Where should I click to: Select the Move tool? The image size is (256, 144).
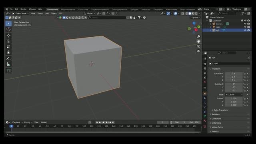(8, 36)
